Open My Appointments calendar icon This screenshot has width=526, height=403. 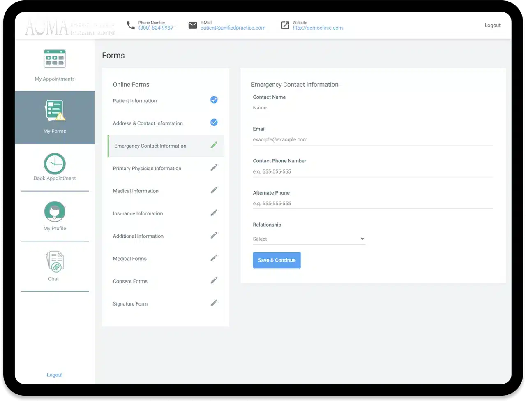coord(55,59)
